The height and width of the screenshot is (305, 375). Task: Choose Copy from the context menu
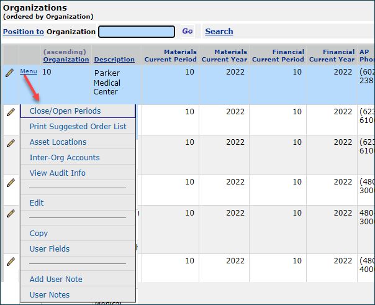point(38,234)
